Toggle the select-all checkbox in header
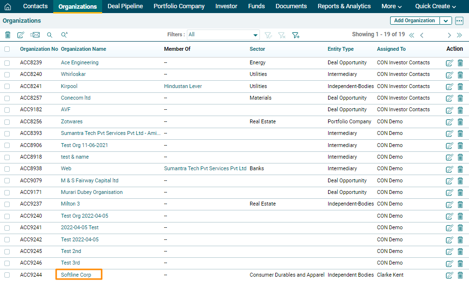Viewport: 469px width, 281px height. pos(7,49)
